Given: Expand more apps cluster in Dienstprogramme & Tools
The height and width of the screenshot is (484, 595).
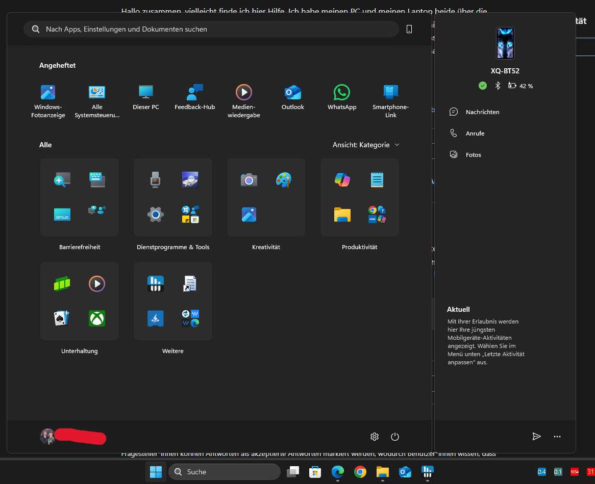Looking at the screenshot, I should click(x=190, y=214).
